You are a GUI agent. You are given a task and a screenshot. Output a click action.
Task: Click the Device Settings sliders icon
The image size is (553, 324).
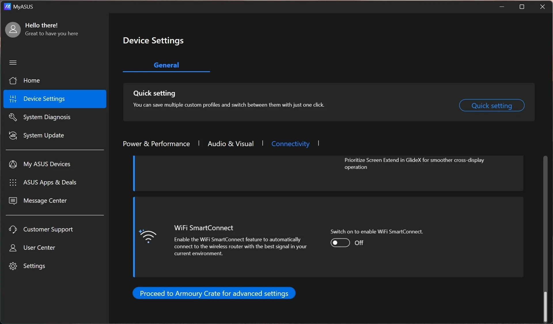13,99
